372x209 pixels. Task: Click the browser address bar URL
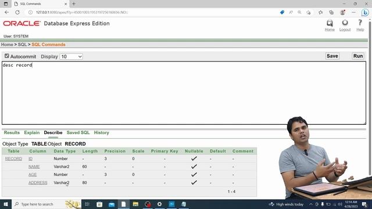pyautogui.click(x=82, y=12)
